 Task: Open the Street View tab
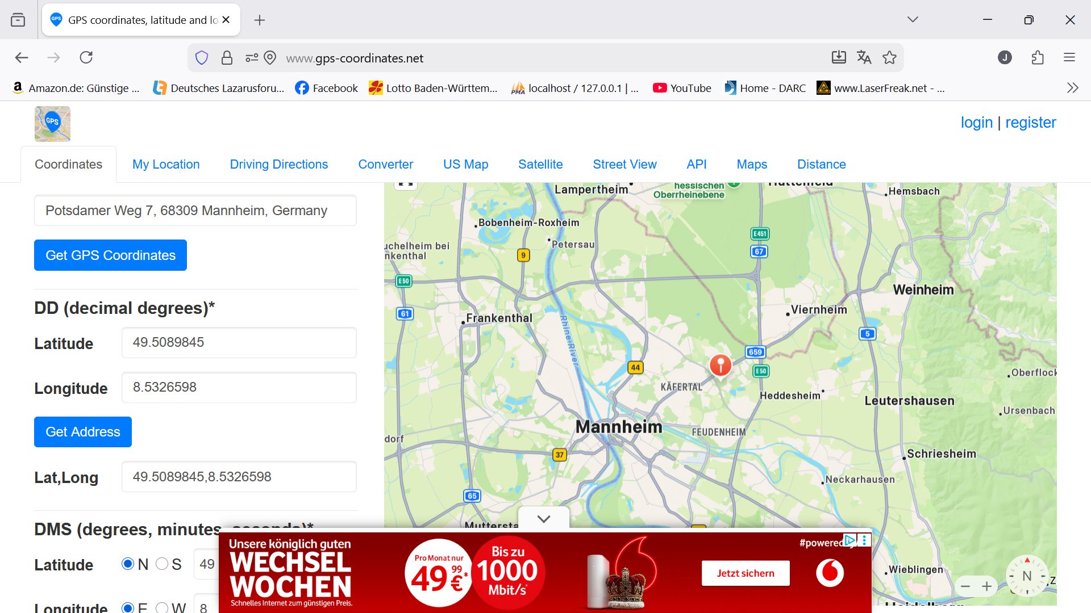pyautogui.click(x=624, y=164)
